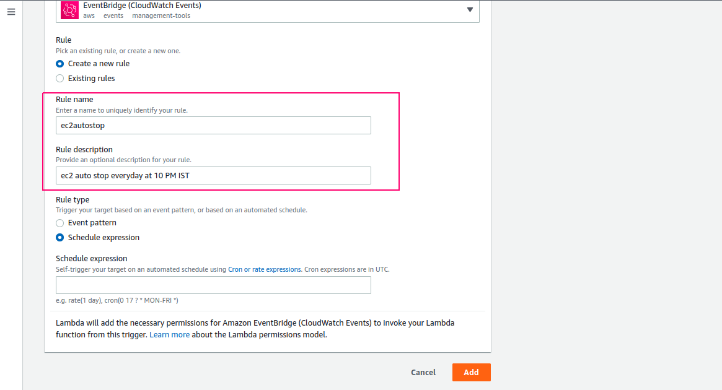Click the orange Add button
The width and height of the screenshot is (722, 390).
click(471, 373)
